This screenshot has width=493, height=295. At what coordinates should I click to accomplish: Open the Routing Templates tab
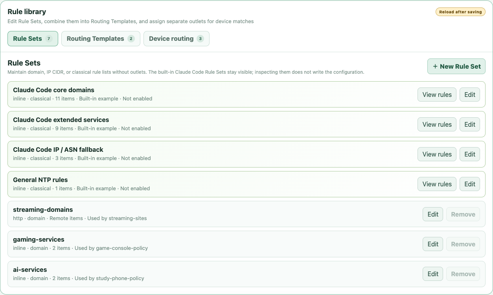[x=101, y=38]
